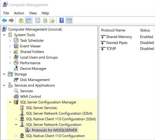
Task: Expand the Performance node
Action: pyautogui.click(x=10, y=63)
